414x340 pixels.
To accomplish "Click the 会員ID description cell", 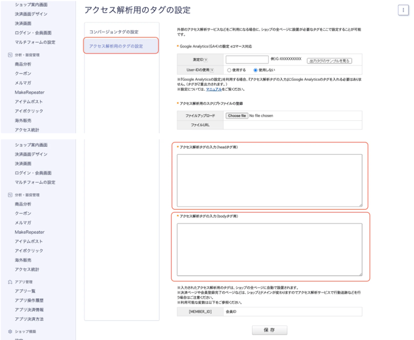I will tap(293, 312).
